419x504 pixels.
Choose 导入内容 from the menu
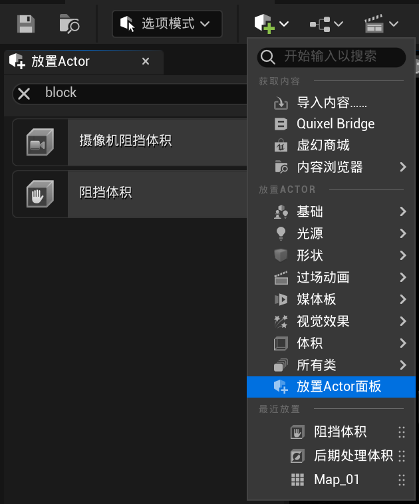(x=331, y=103)
